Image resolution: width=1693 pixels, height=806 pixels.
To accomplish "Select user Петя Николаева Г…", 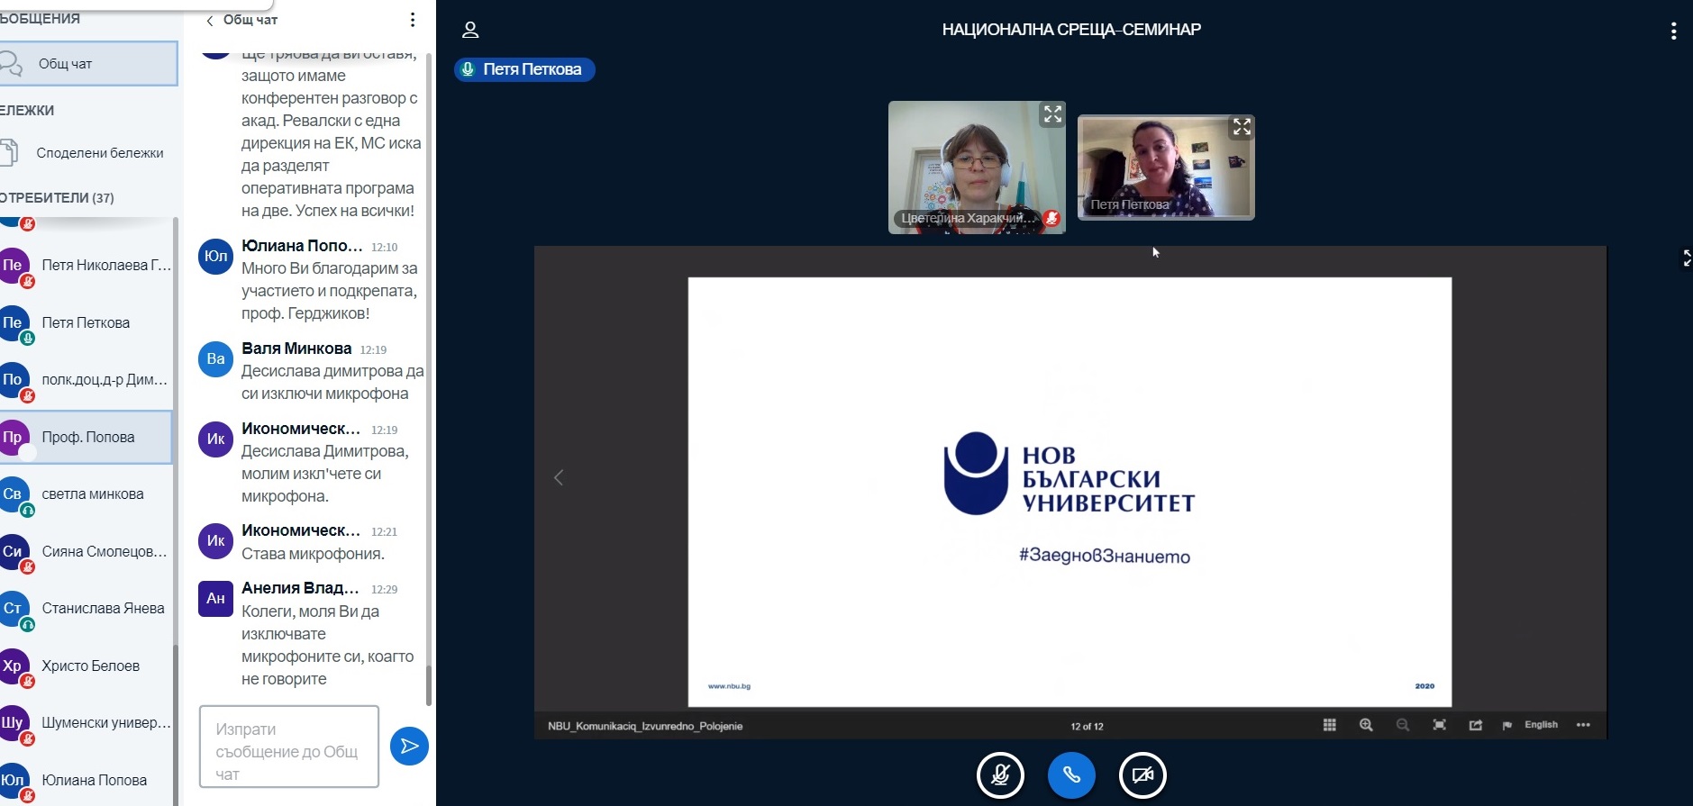I will 87,266.
